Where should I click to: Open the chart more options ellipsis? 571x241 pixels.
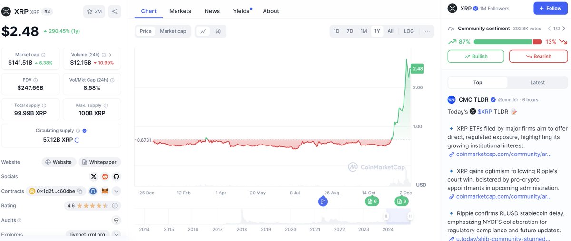(427, 31)
